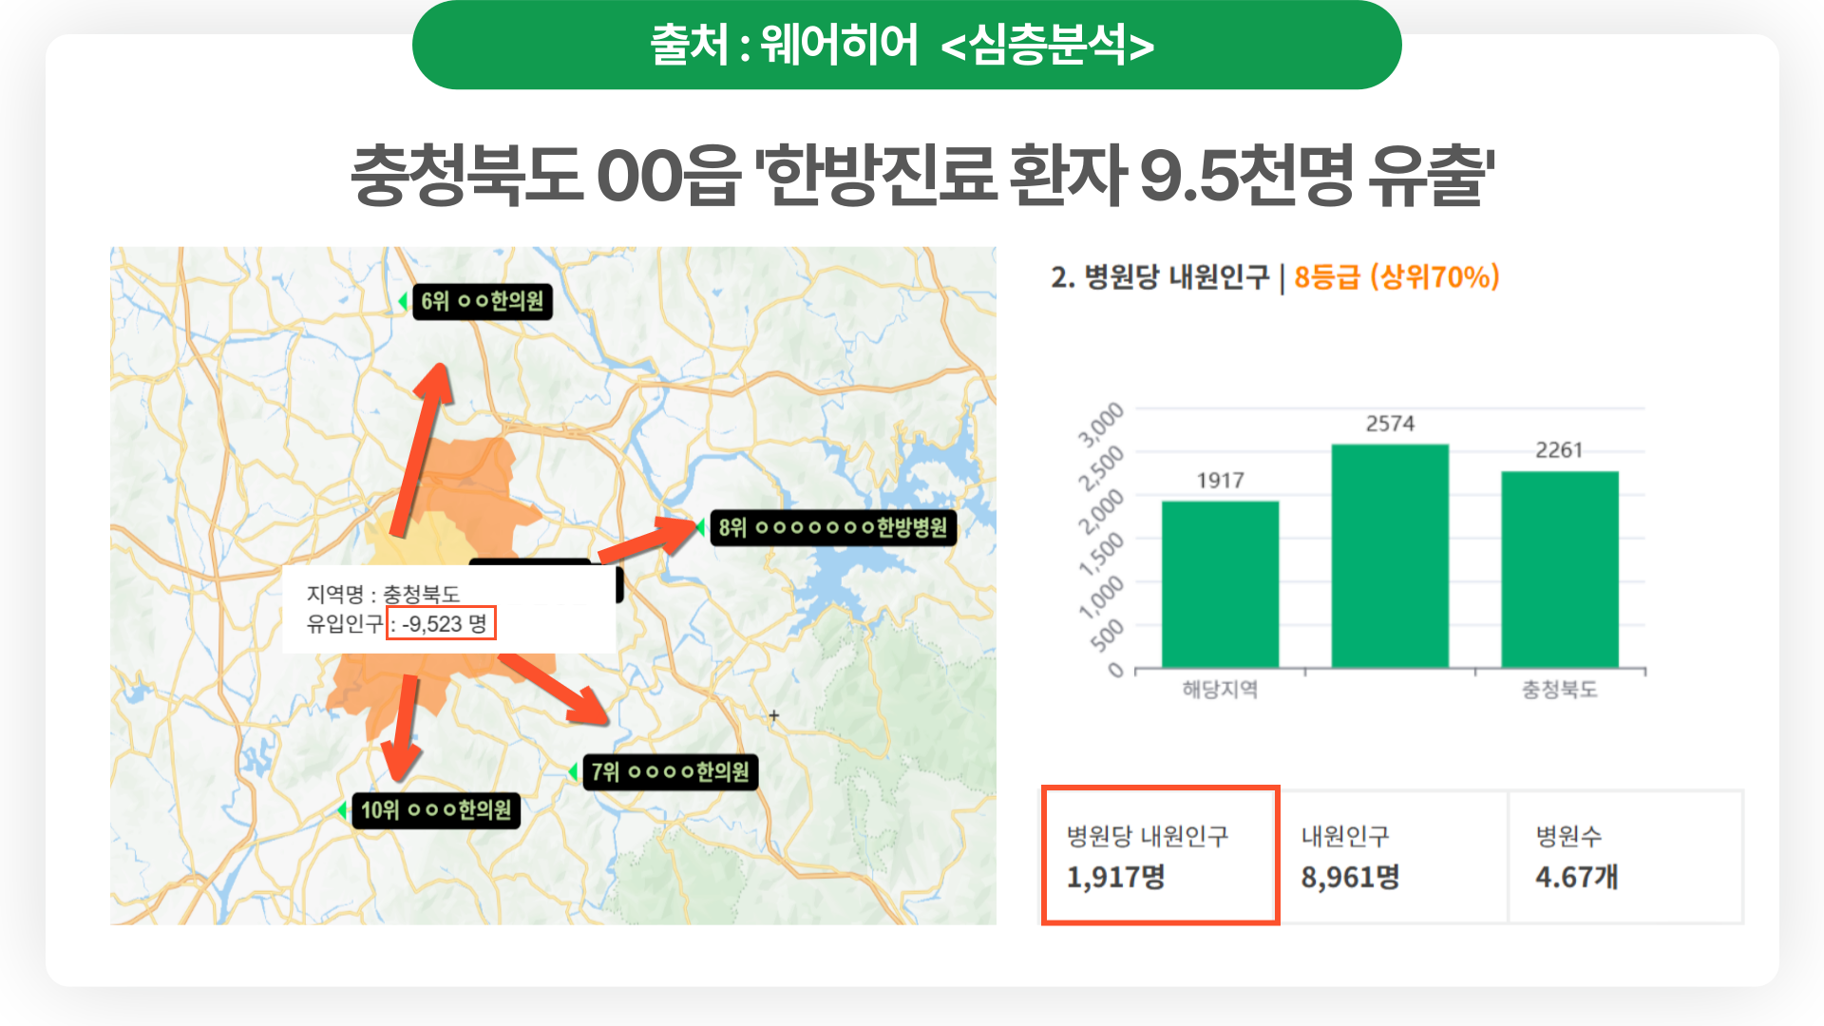The width and height of the screenshot is (1824, 1026).
Task: Click the 2574 middle bar in chart
Action: pos(1390,556)
